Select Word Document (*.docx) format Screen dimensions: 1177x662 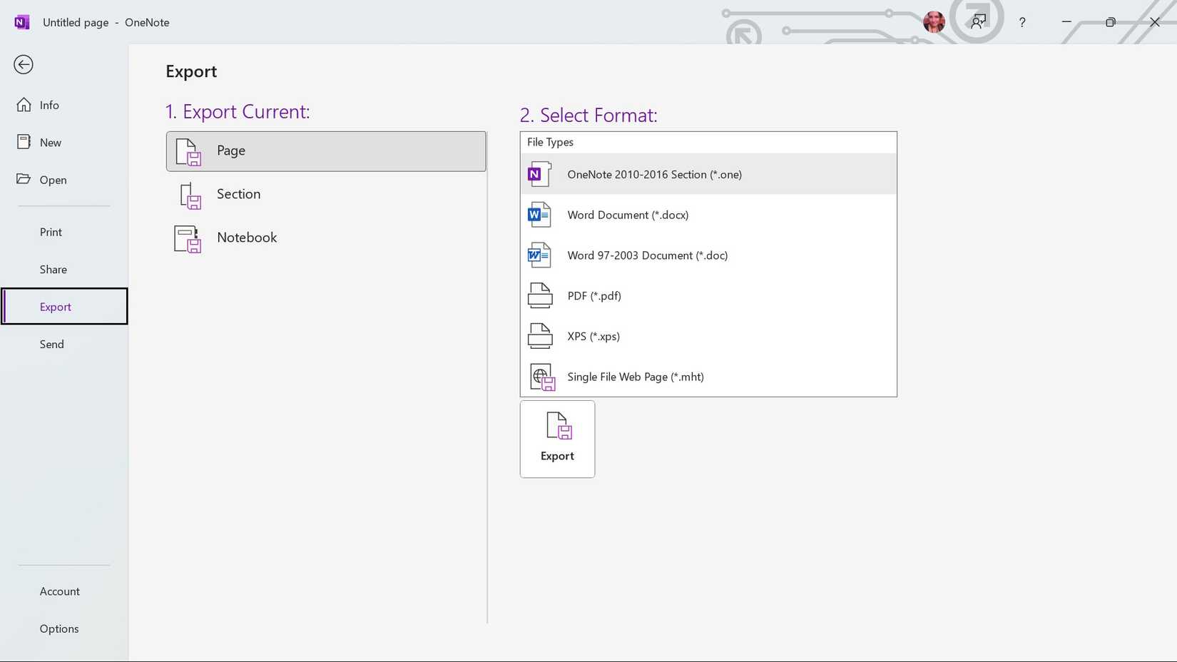(628, 214)
